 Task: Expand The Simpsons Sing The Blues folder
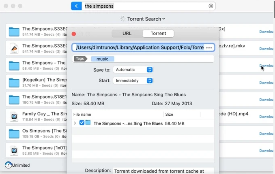coord(75,123)
